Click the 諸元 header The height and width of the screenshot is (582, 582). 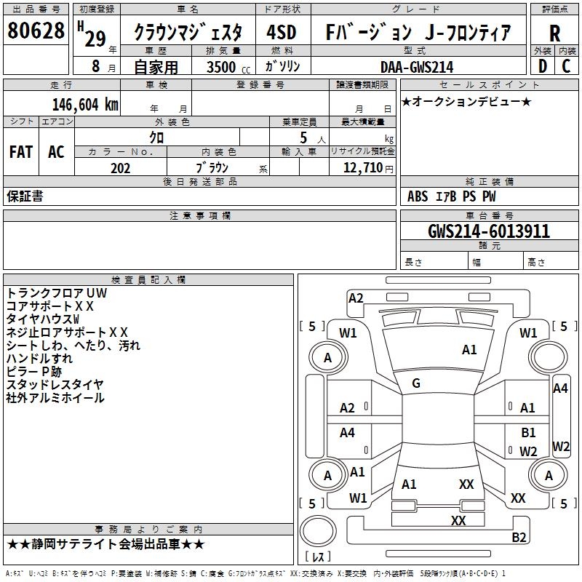[489, 245]
